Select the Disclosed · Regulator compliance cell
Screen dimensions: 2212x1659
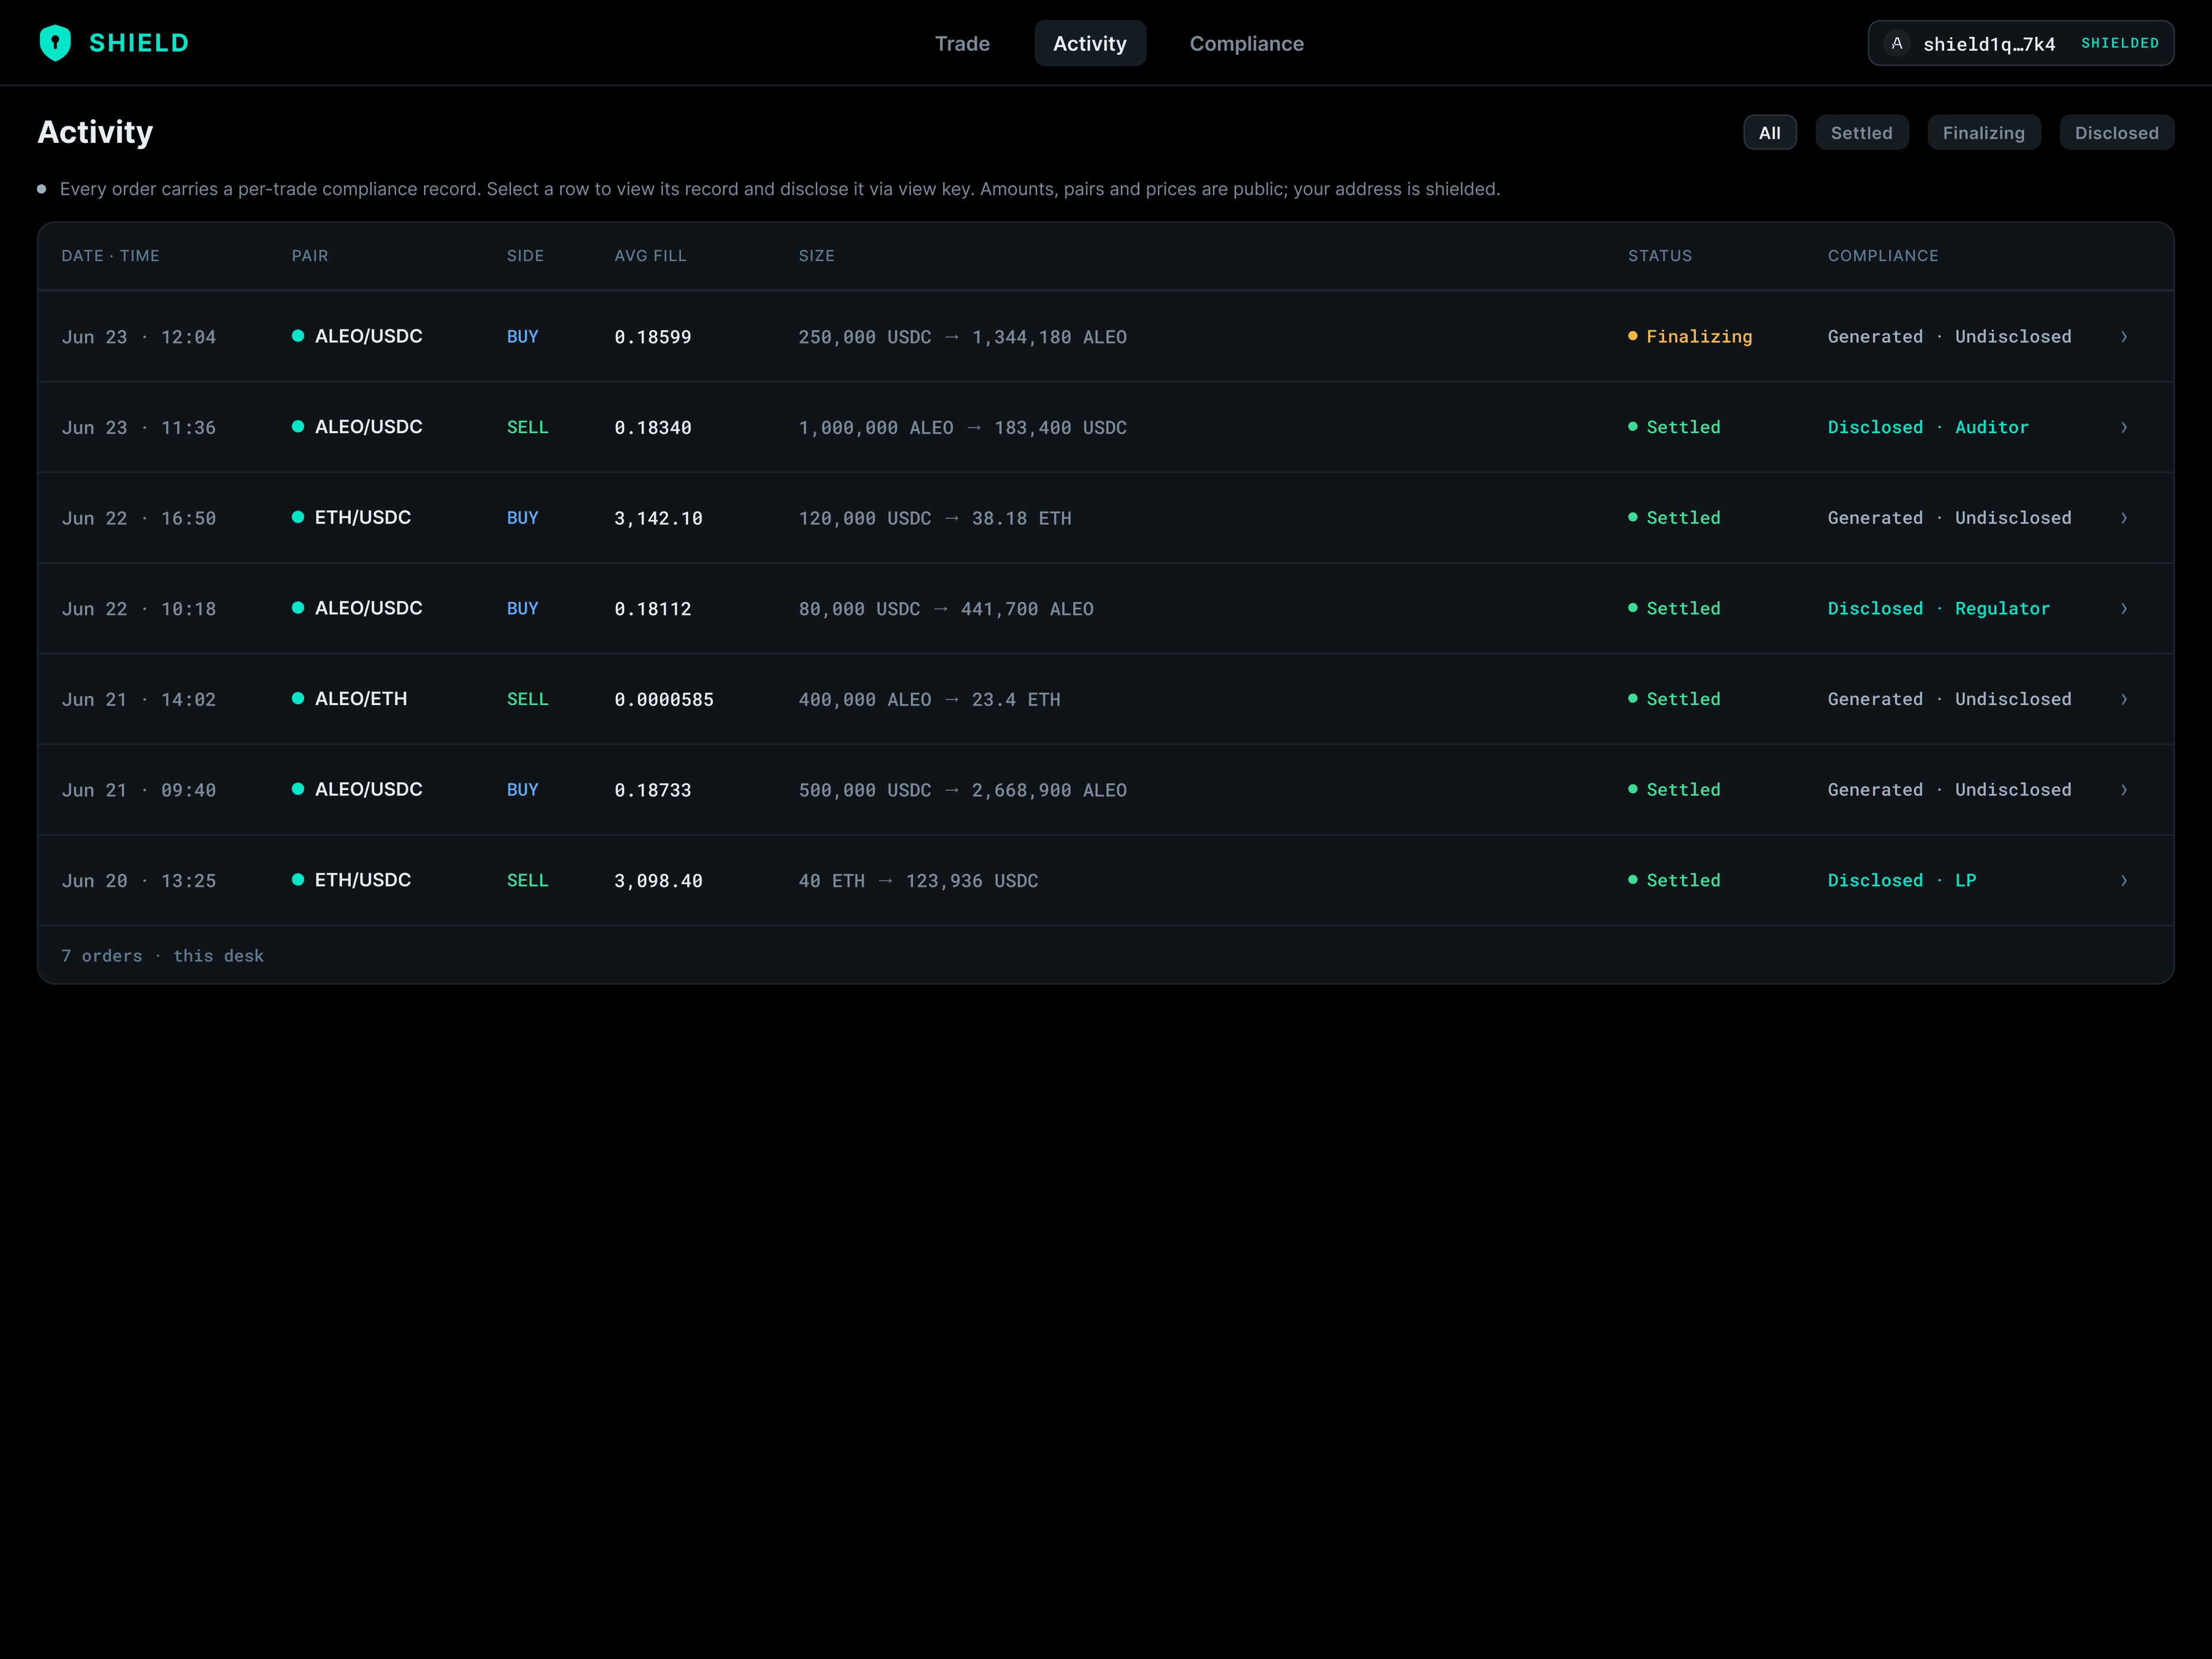click(x=1938, y=609)
